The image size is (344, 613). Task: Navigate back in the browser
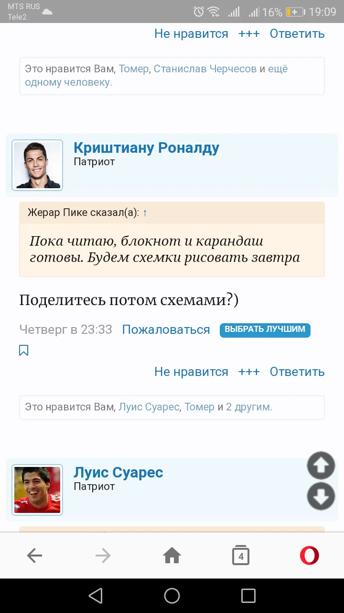(35, 556)
